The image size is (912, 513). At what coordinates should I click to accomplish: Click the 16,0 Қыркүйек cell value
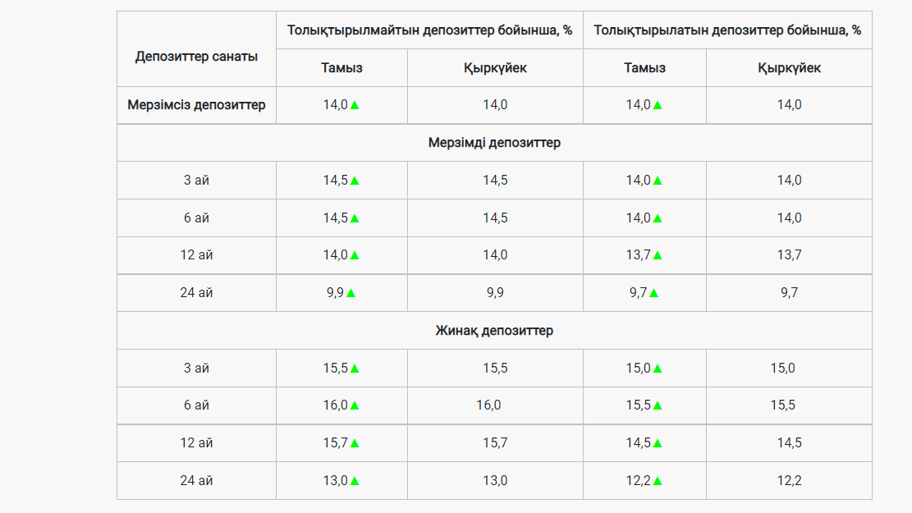click(x=488, y=405)
